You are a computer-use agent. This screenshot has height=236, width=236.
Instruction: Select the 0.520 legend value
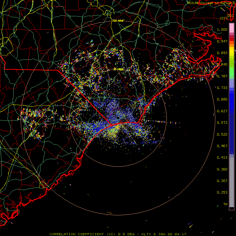pos(222,135)
